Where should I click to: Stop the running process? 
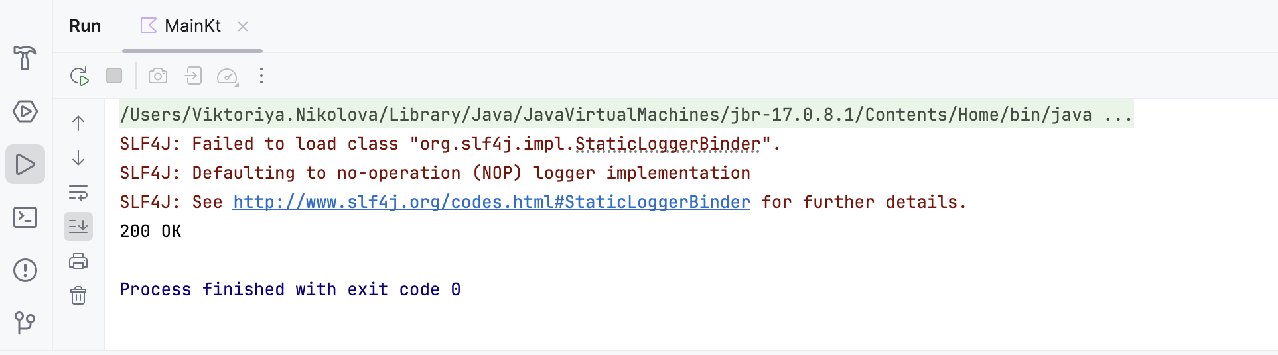114,76
